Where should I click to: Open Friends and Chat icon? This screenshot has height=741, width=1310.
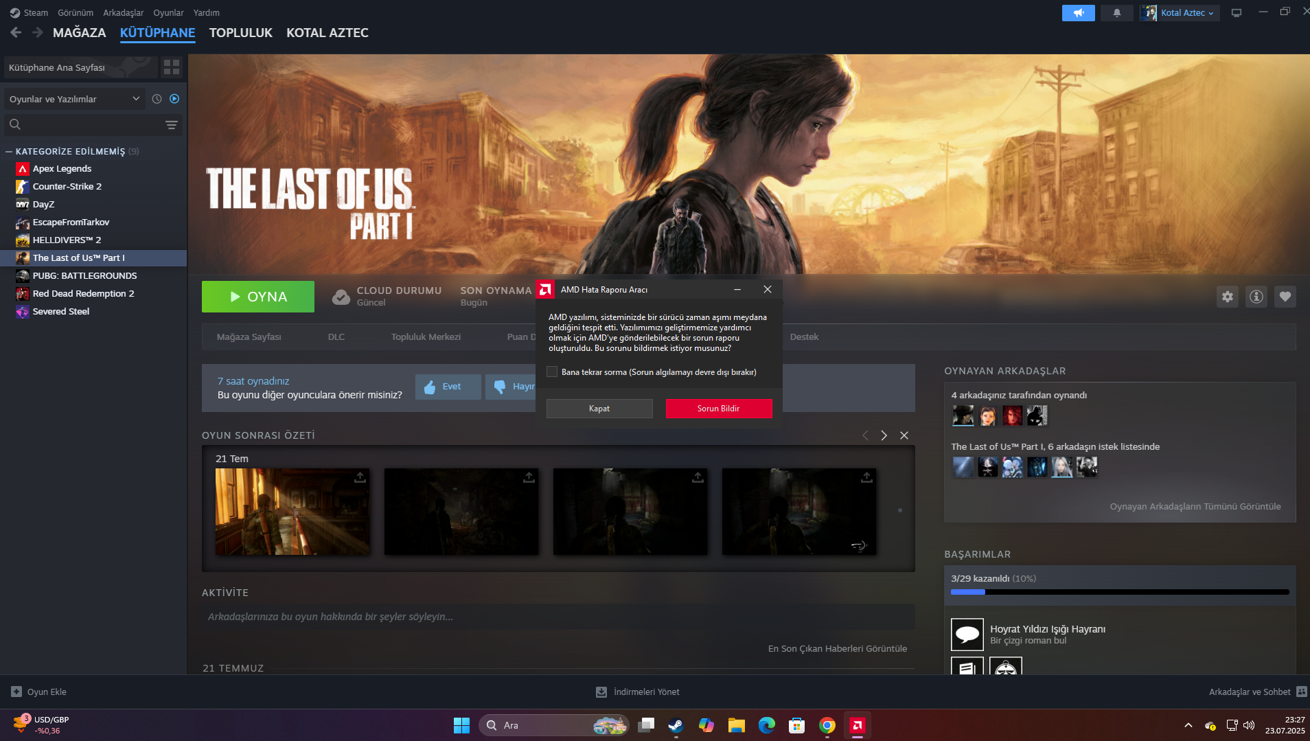pyautogui.click(x=1302, y=692)
